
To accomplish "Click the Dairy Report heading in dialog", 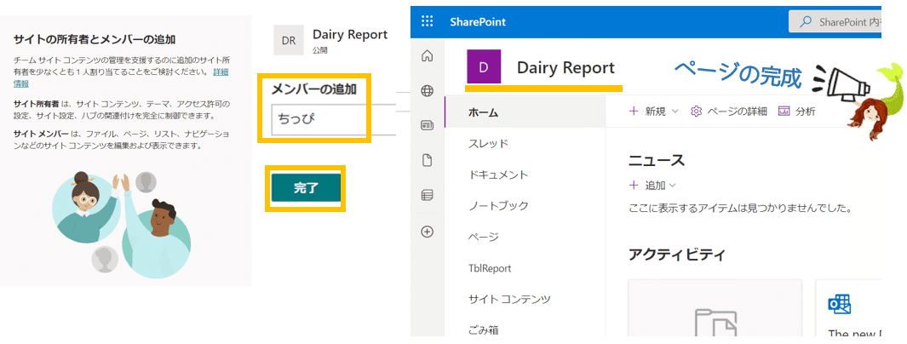I will pyautogui.click(x=350, y=34).
